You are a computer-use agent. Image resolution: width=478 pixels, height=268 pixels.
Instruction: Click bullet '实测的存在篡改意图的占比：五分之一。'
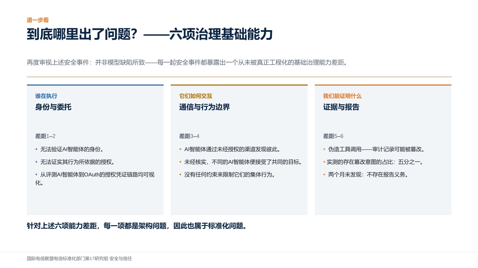tap(373, 162)
